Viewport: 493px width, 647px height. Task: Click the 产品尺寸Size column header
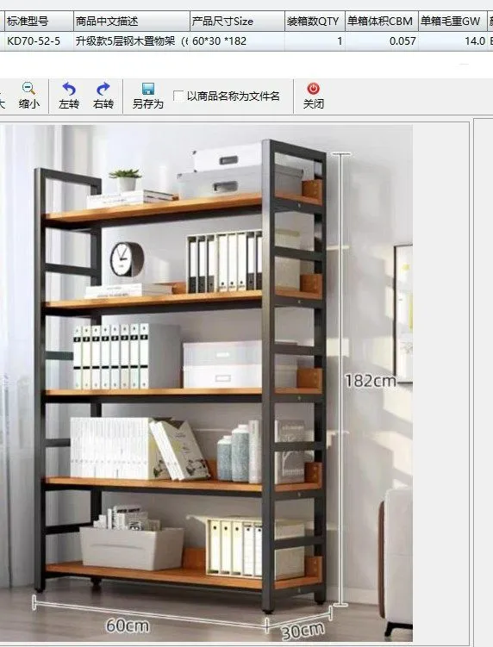237,21
